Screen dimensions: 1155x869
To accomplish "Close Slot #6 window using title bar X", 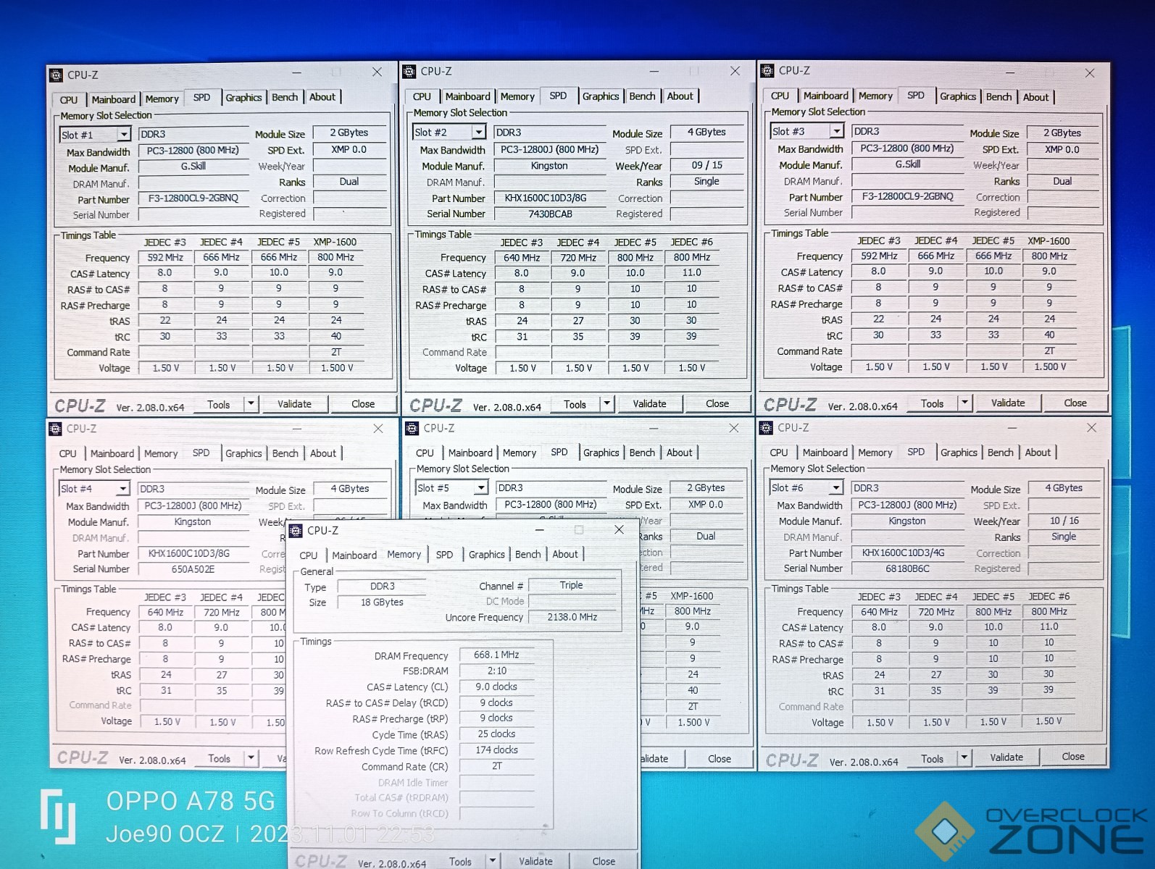I will click(x=1091, y=428).
